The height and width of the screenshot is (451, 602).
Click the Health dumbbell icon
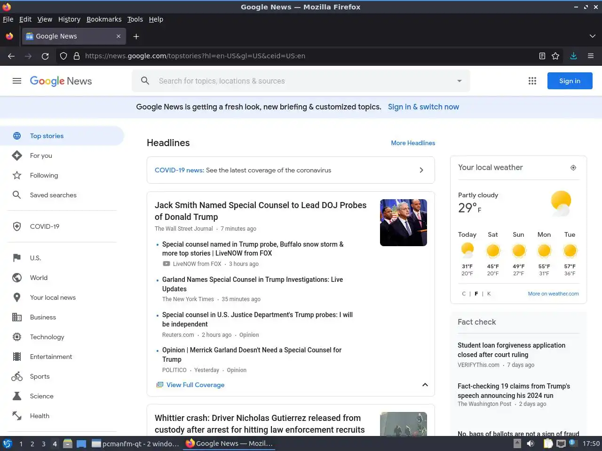[x=17, y=416]
